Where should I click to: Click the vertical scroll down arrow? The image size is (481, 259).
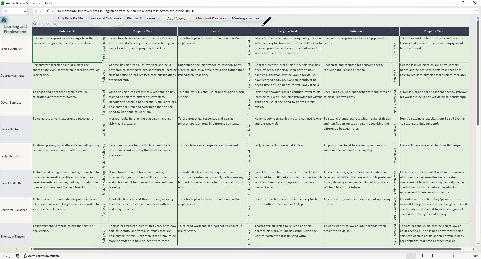coord(478,243)
